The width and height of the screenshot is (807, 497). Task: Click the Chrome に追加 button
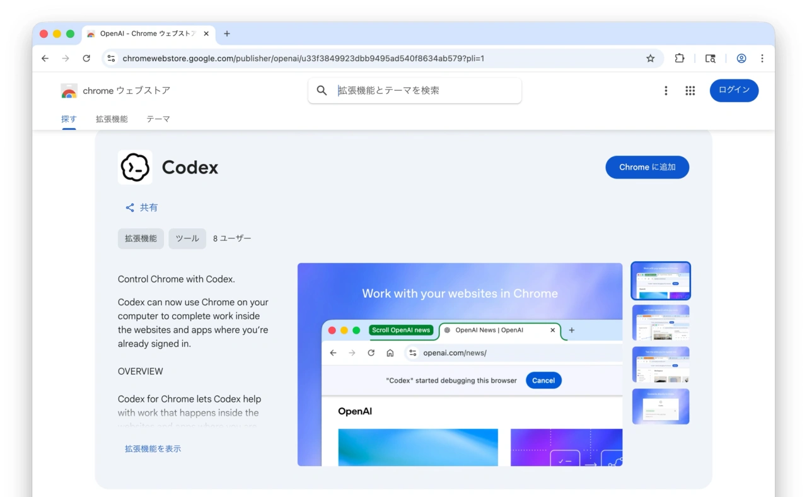pyautogui.click(x=647, y=167)
